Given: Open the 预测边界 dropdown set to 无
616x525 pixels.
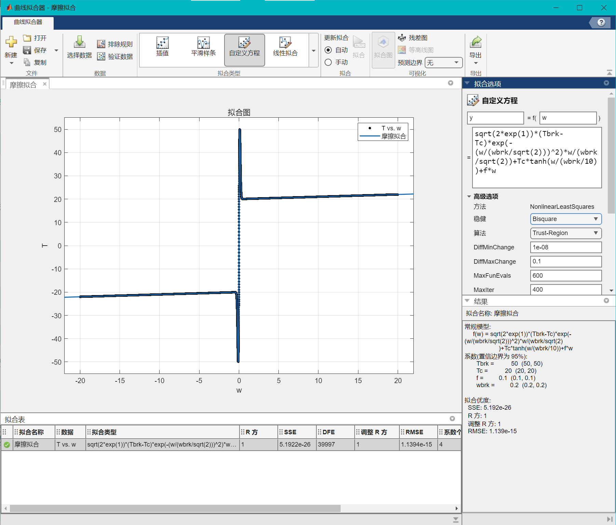Looking at the screenshot, I should point(443,62).
